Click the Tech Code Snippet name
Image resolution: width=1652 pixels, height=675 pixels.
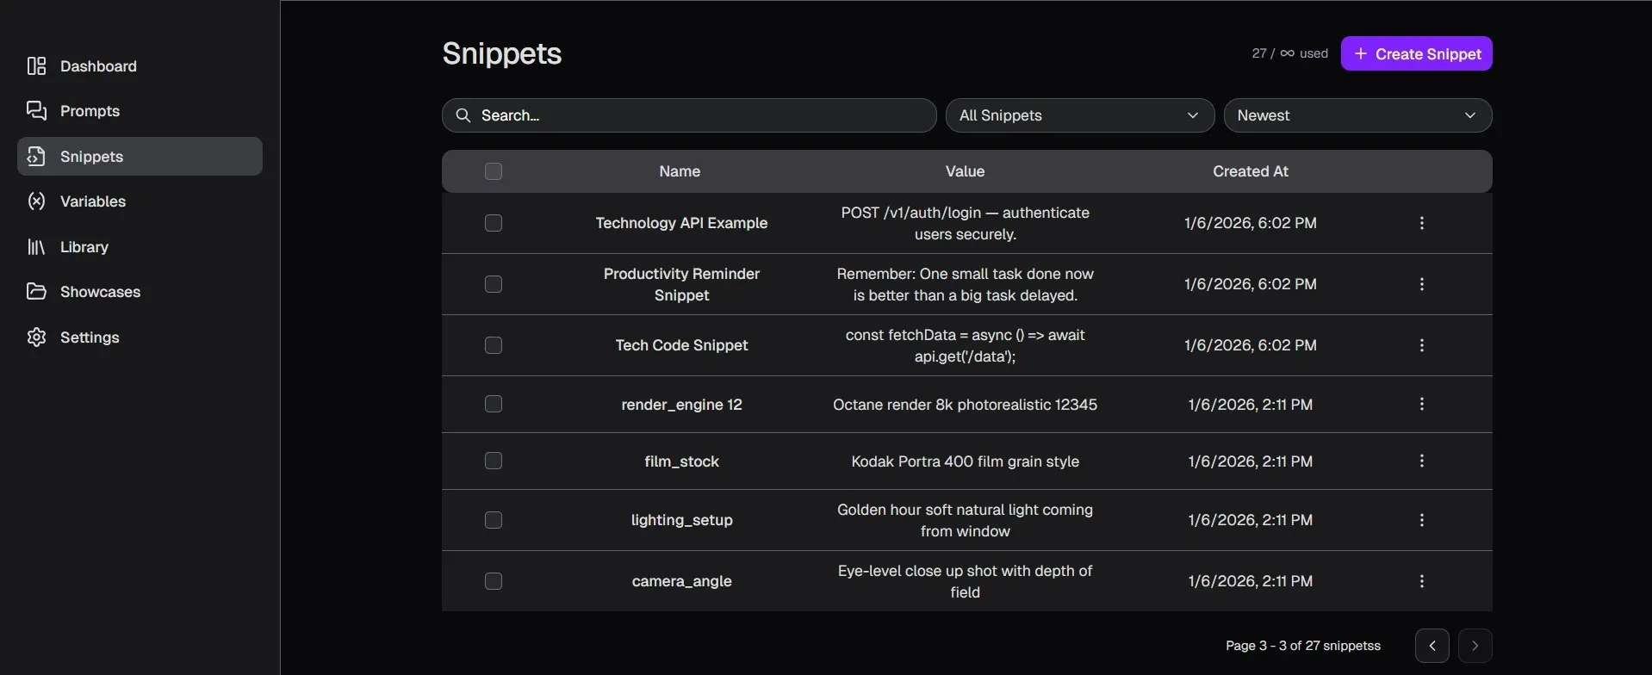point(681,345)
